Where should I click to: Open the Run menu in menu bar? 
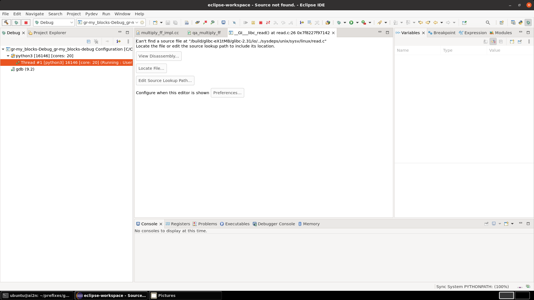tap(106, 14)
